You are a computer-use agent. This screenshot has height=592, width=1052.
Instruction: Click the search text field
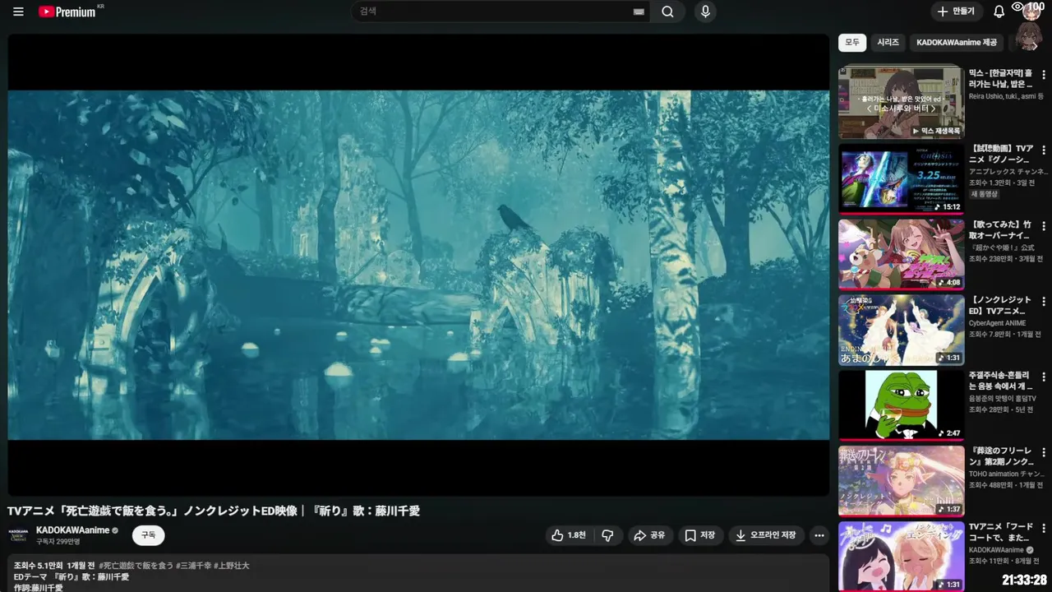pos(493,12)
